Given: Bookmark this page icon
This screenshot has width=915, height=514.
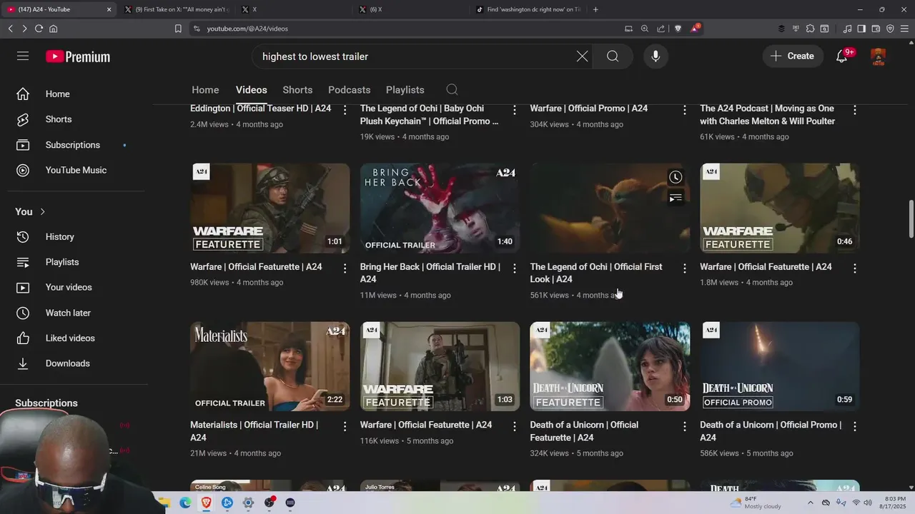Looking at the screenshot, I should (178, 29).
